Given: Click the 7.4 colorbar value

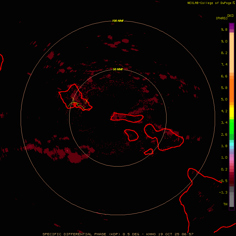Looking at the screenshot, I should point(224,65).
